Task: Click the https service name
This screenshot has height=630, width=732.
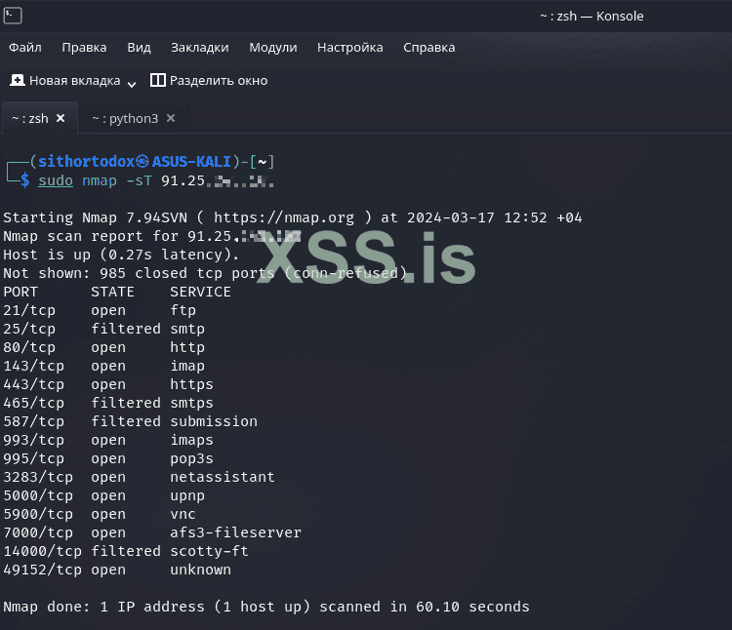Action: [x=191, y=384]
